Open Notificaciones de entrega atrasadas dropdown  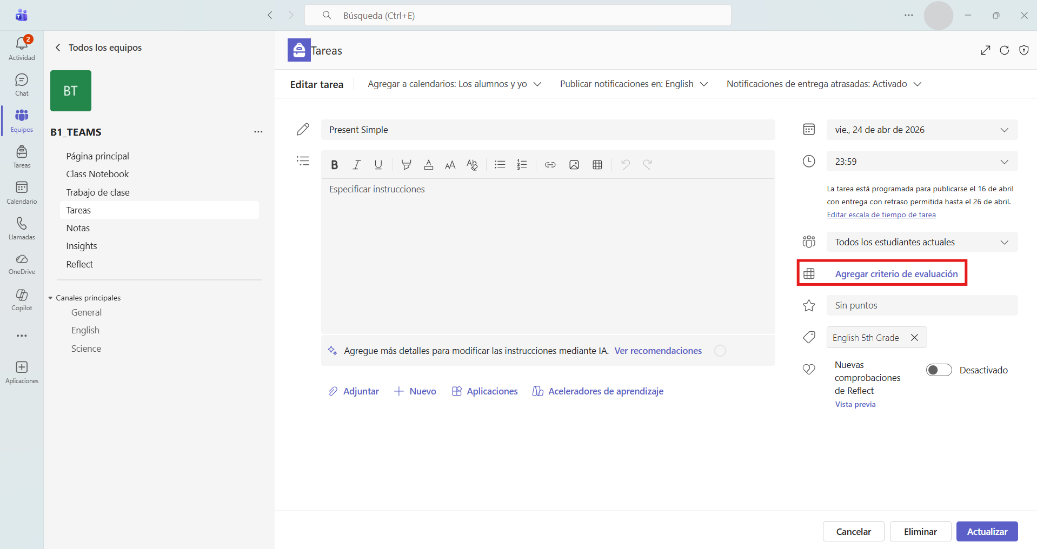click(824, 84)
